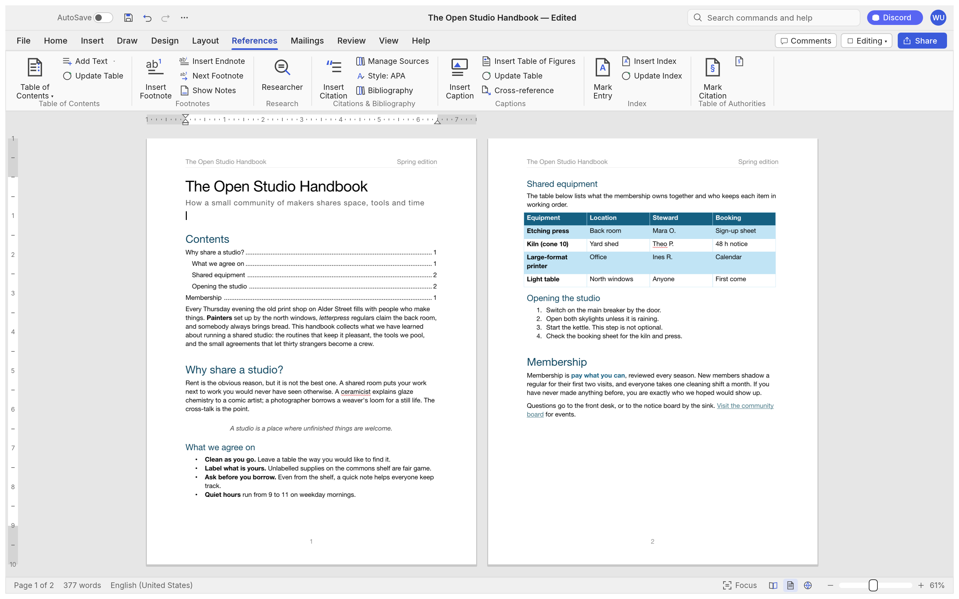Open the Editing mode dropdown
Image resolution: width=959 pixels, height=599 pixels.
(x=866, y=41)
